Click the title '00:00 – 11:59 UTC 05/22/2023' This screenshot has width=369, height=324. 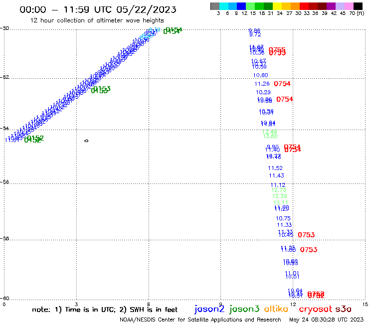pos(98,9)
